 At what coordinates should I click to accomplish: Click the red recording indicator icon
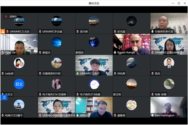pos(6,16)
